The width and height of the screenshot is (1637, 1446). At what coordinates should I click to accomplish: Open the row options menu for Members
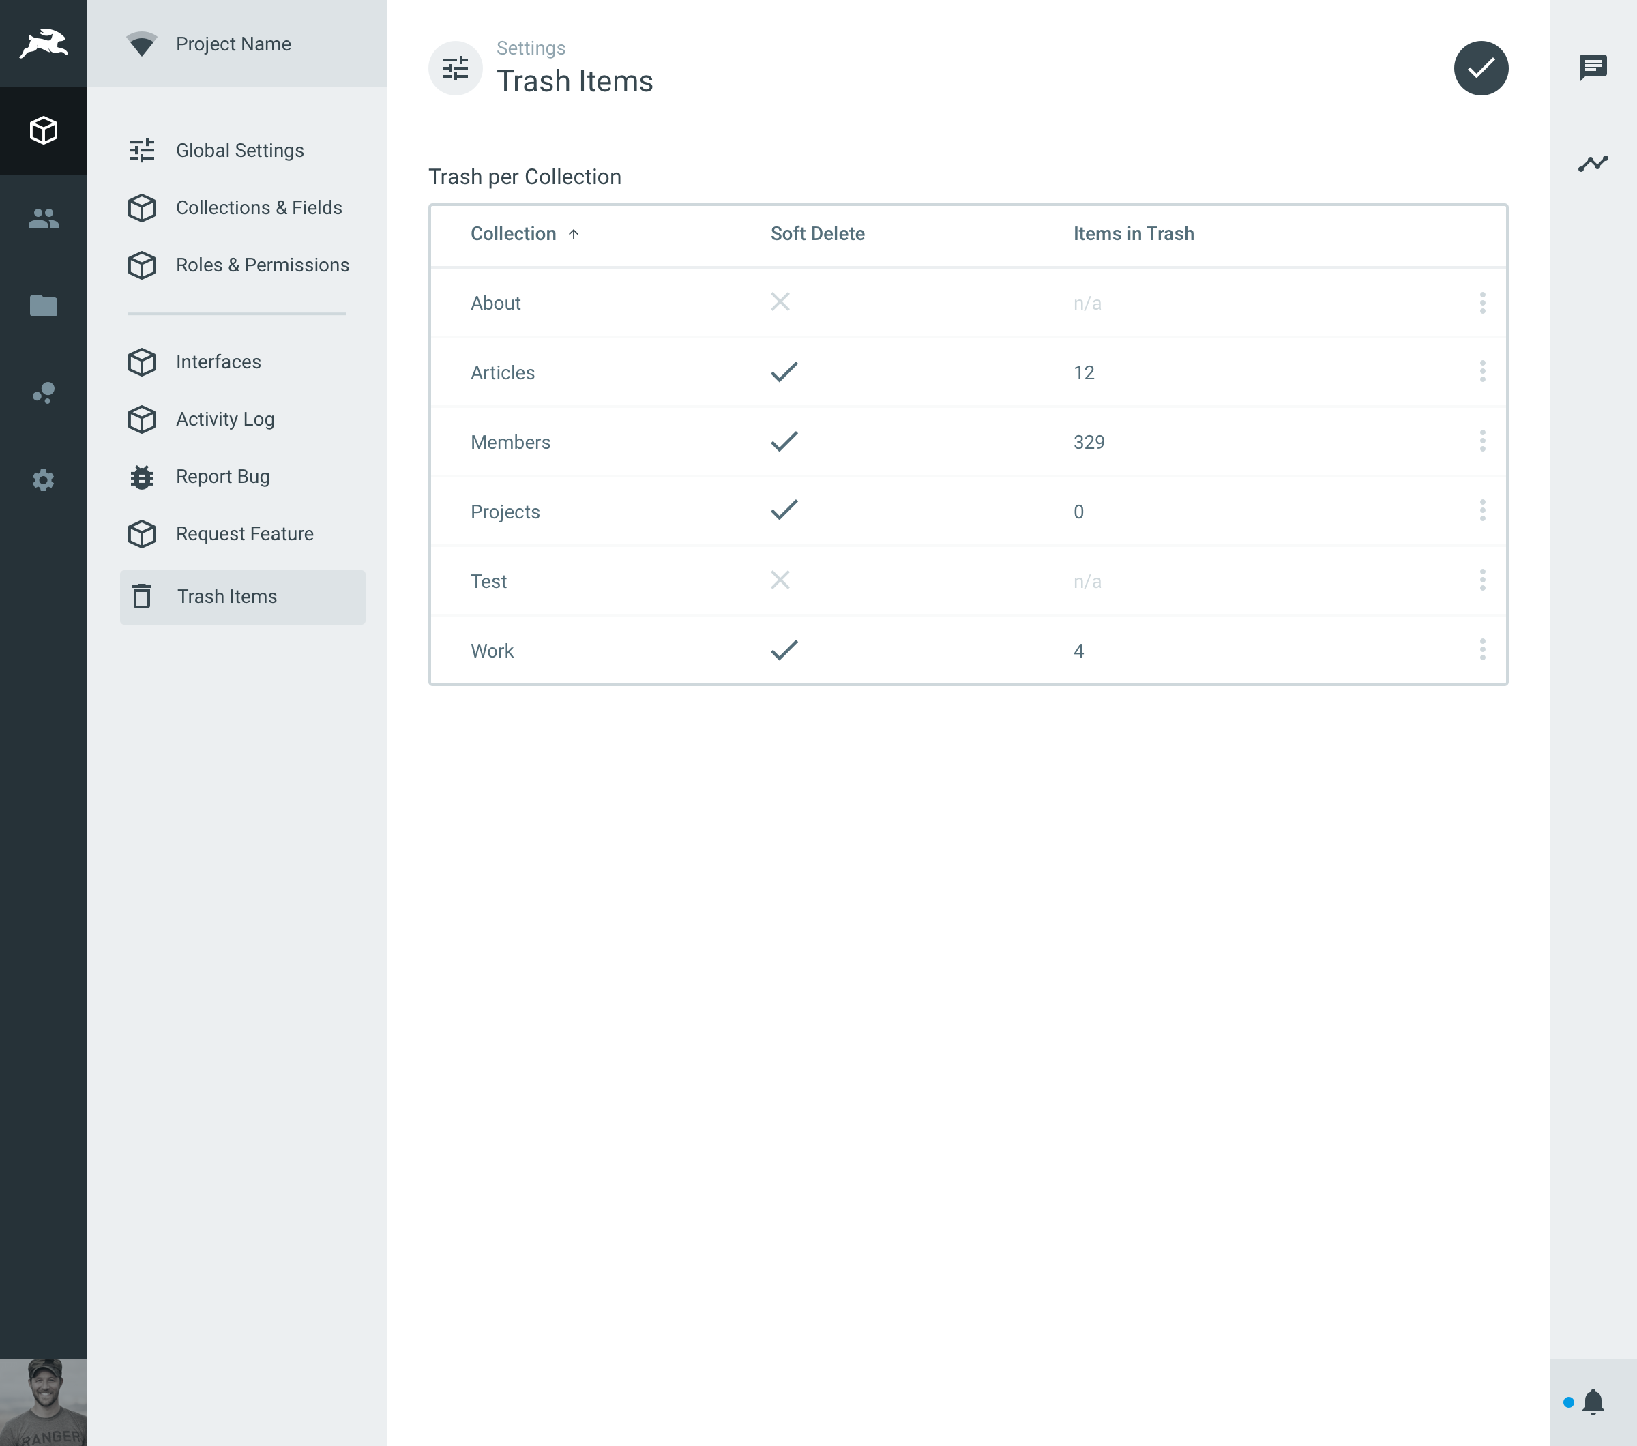coord(1482,441)
